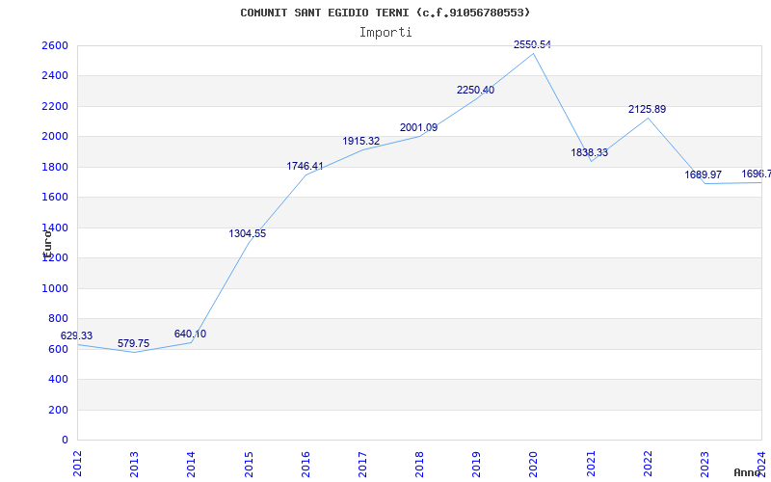Click the 2020 x-axis year label
Image resolution: width=771 pixels, height=482 pixels.
pos(534,464)
